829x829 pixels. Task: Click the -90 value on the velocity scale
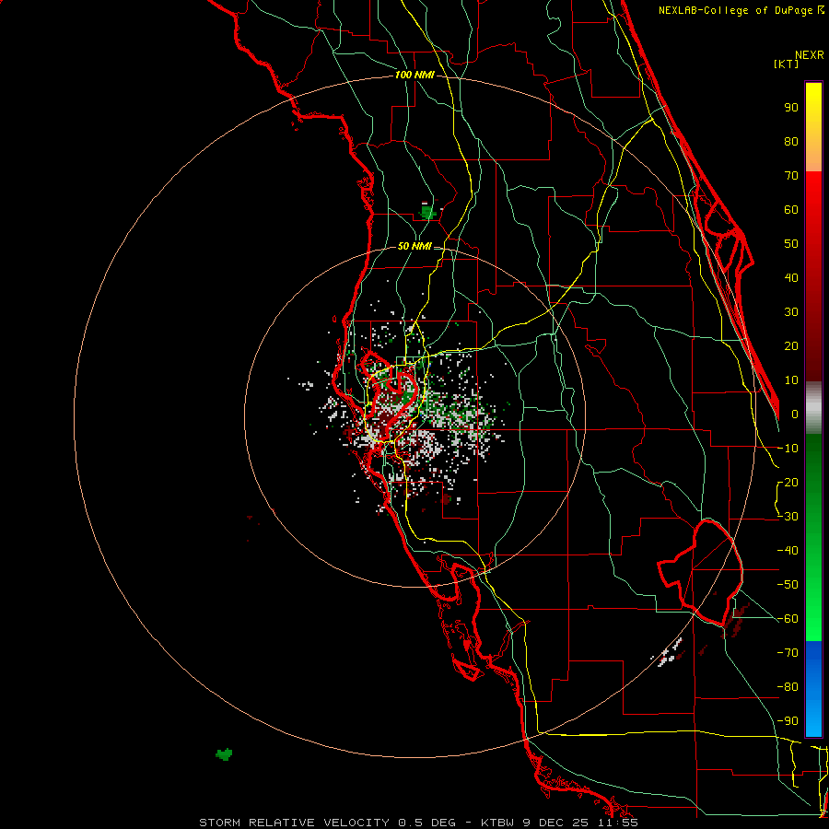click(788, 721)
